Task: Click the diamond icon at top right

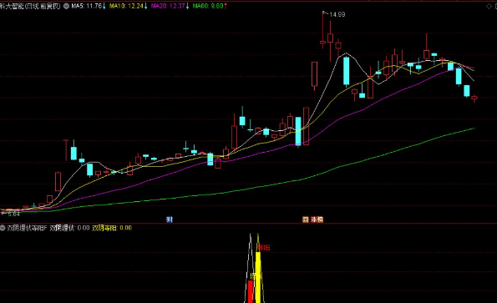Action: (489, 7)
